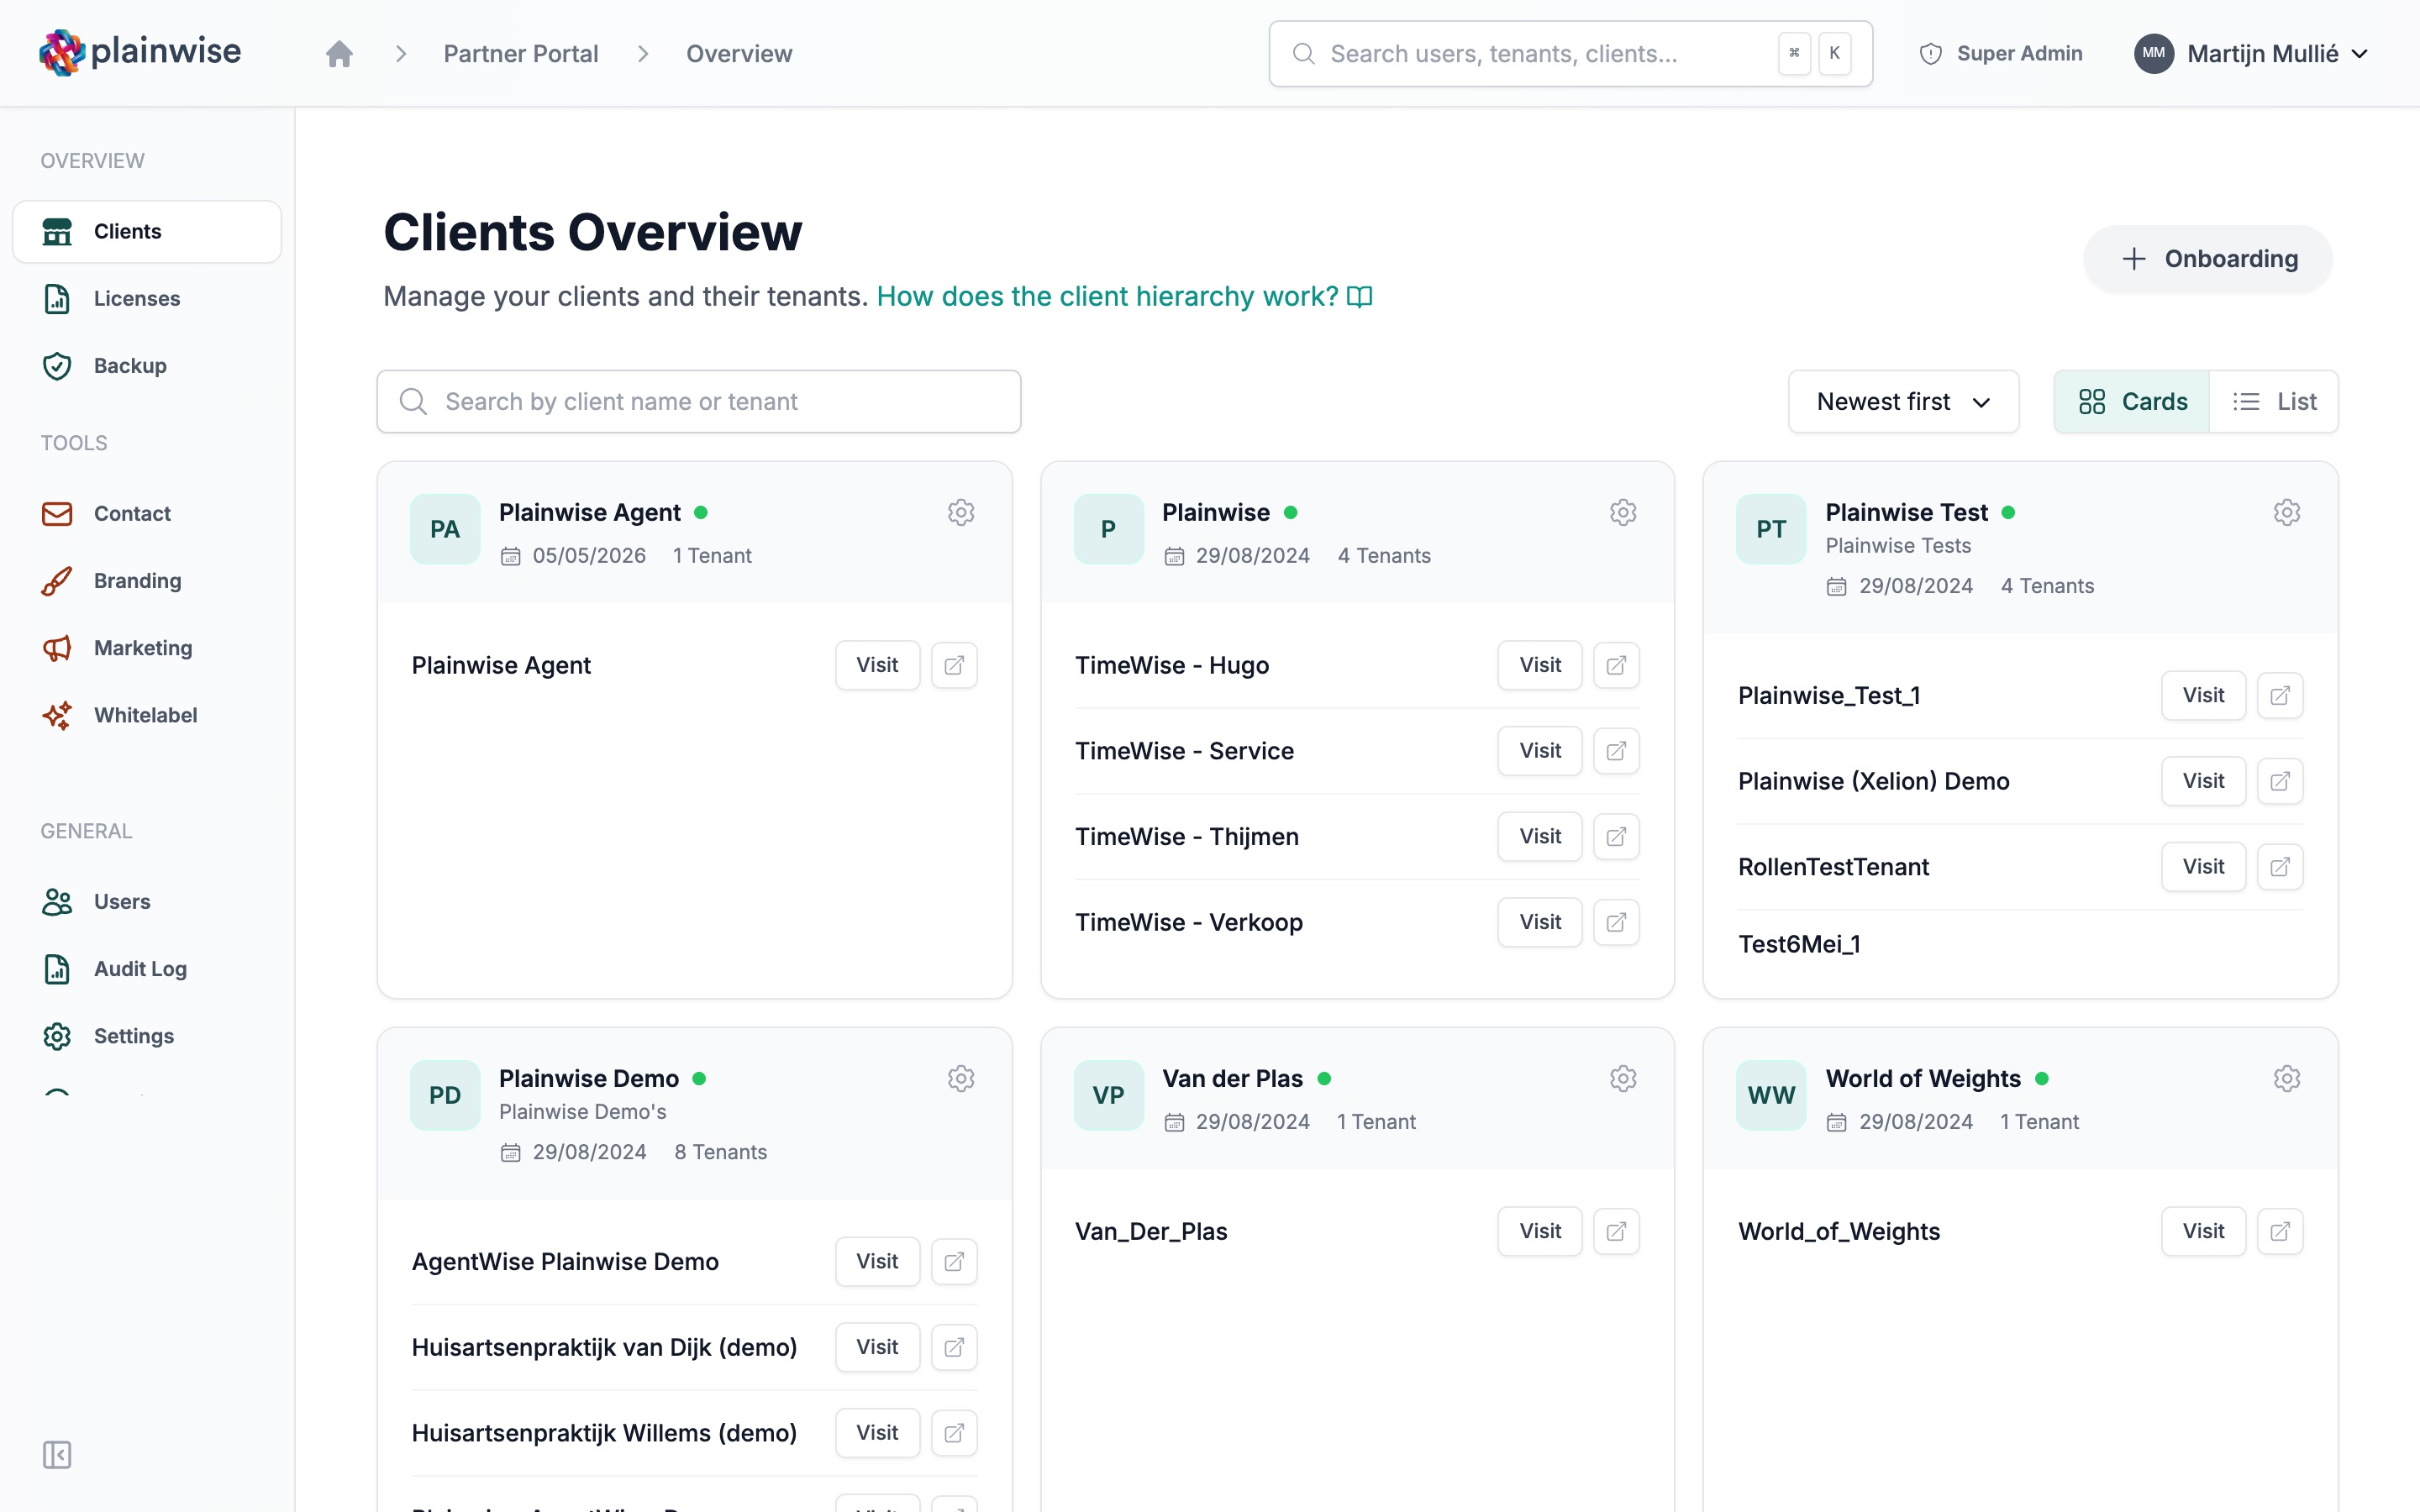Open settings gear on Plainwise Demo card
This screenshot has width=2420, height=1512.
pyautogui.click(x=961, y=1078)
